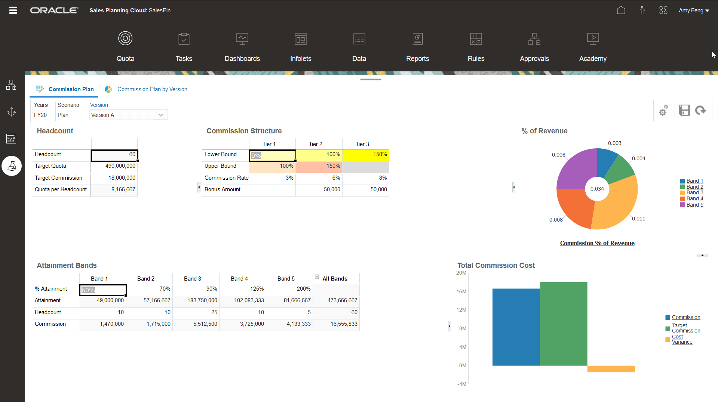The height and width of the screenshot is (402, 718).
Task: Switch to the Commission Plan by Version tab
Action: click(x=152, y=89)
